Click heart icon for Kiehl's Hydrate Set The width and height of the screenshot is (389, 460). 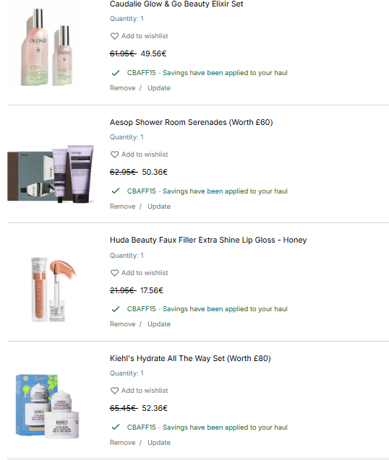(x=114, y=391)
